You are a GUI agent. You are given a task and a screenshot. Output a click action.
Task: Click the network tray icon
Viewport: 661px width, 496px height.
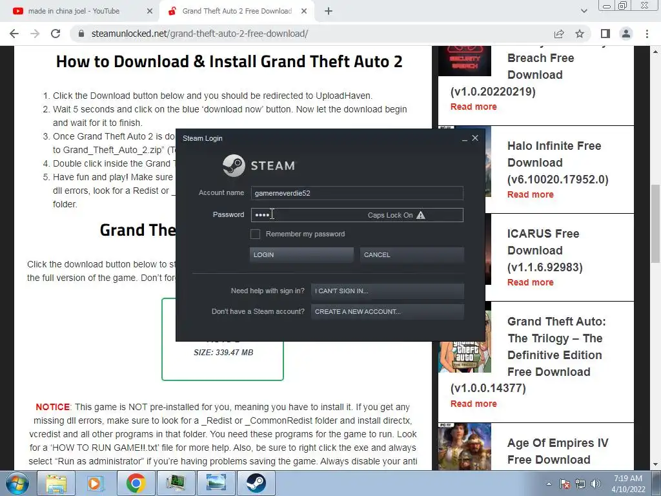580,484
